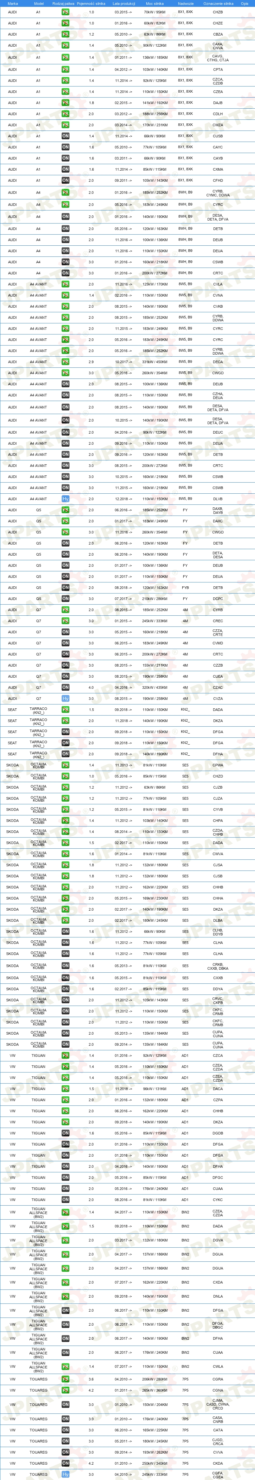Screen dimensions: 255x1480
Task: Click the petrol icon in the Octavia CHHA row
Action: [x=66, y=899]
